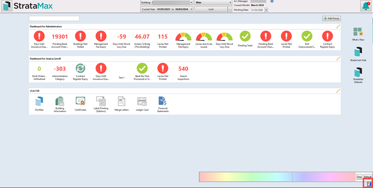Expand the Main dropdown
Screen dimensions: 373x188
point(230,2)
